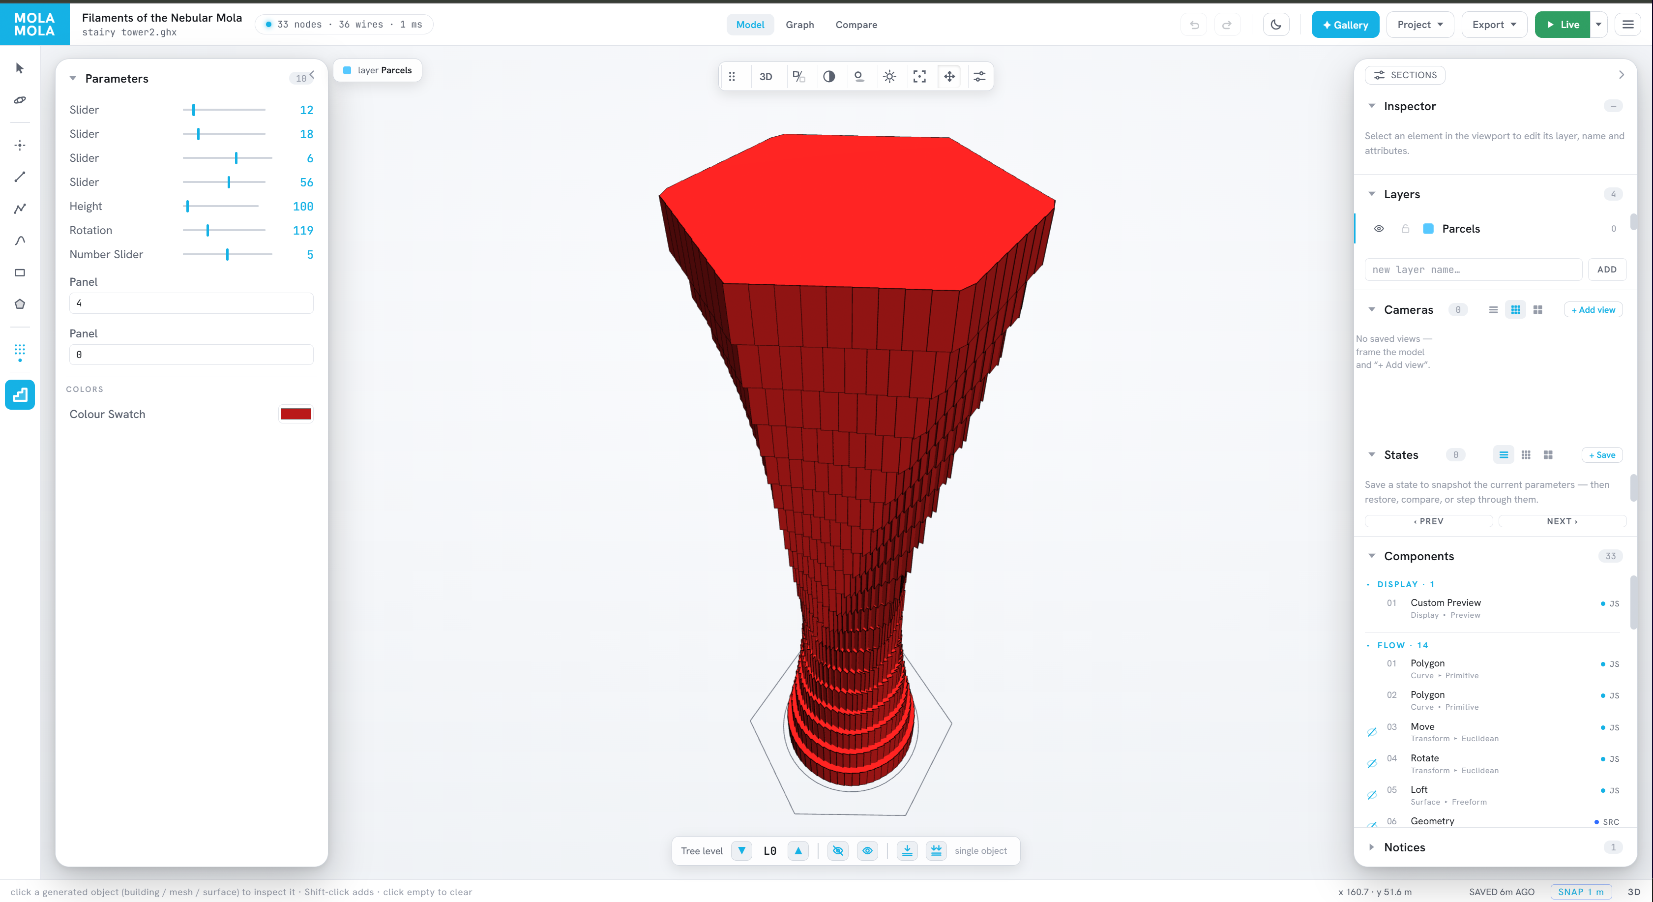The height and width of the screenshot is (902, 1653).
Task: Toggle dark mode moon icon
Action: click(1276, 25)
